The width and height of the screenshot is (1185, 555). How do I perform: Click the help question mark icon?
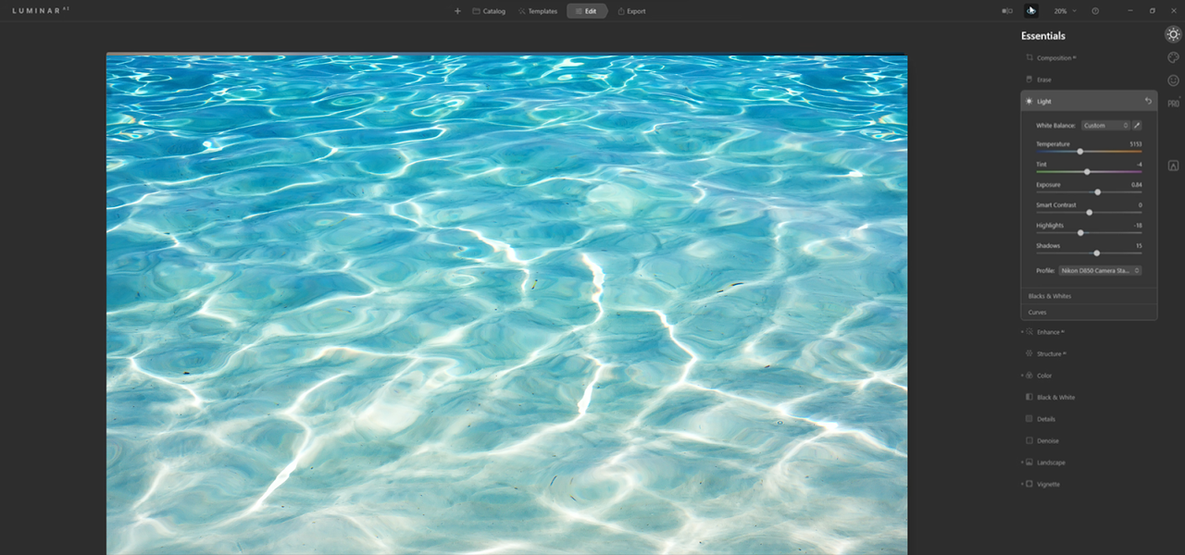(x=1095, y=10)
